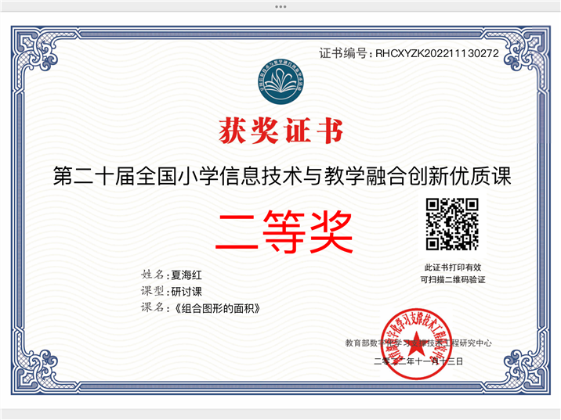
Task: Click the text 此证书打印有效
Action: [453, 267]
